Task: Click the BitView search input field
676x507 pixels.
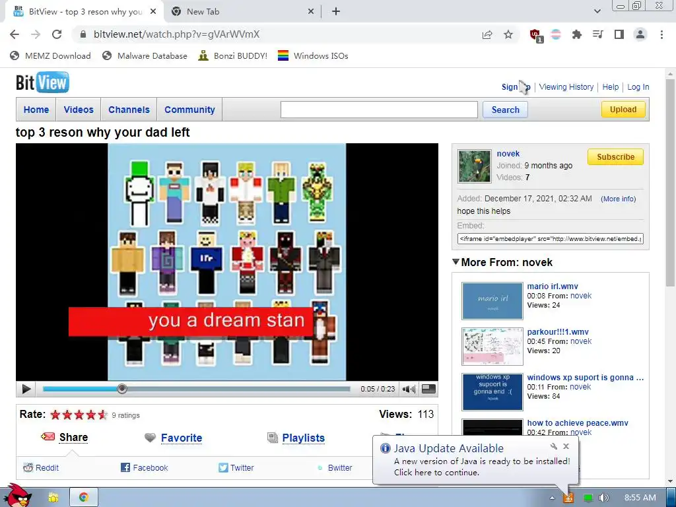Action: (x=379, y=110)
